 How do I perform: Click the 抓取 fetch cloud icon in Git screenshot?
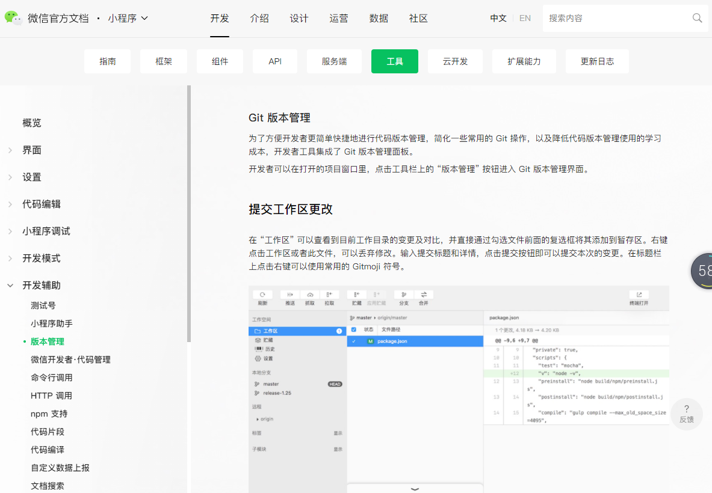point(310,295)
